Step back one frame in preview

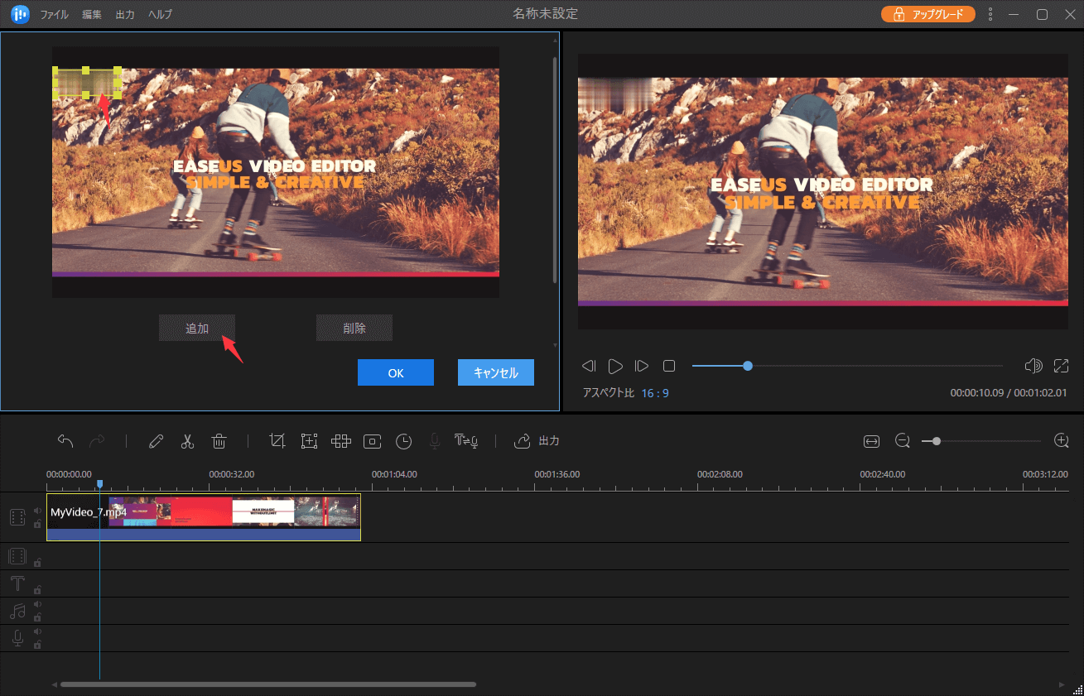[589, 366]
